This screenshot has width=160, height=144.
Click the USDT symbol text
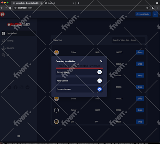point(98,110)
